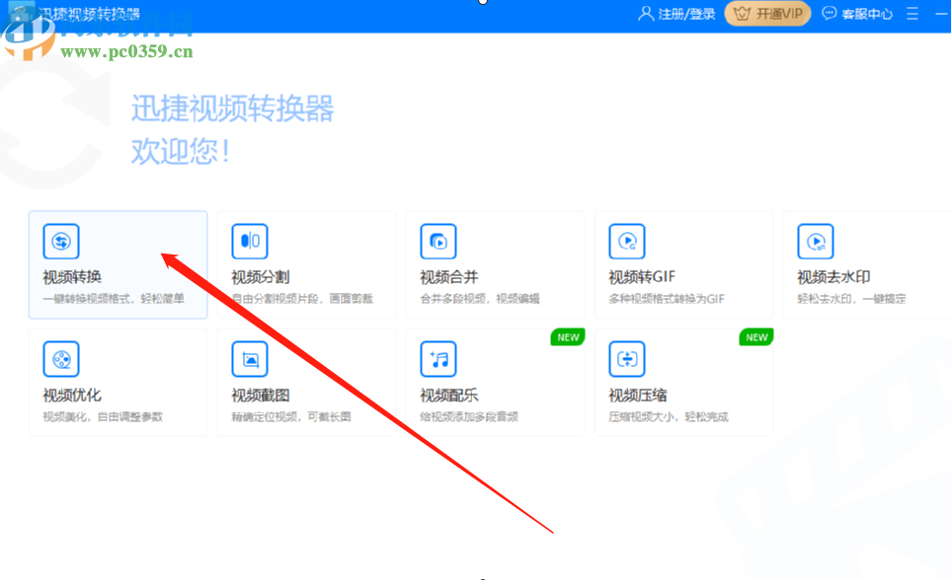This screenshot has width=951, height=580.
Task: Click the 视频转GIF tool icon
Action: [x=626, y=241]
